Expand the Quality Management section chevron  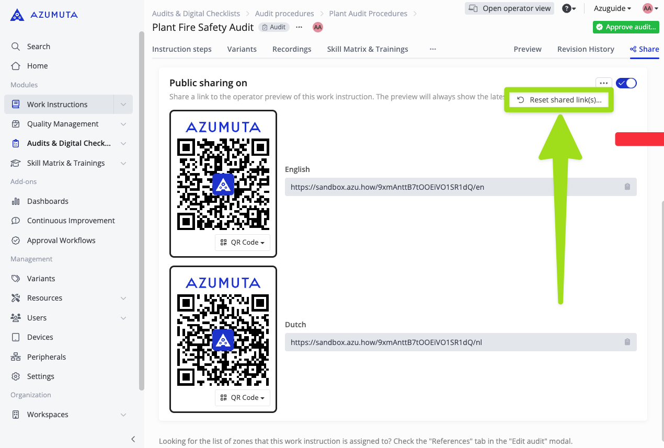coord(123,124)
